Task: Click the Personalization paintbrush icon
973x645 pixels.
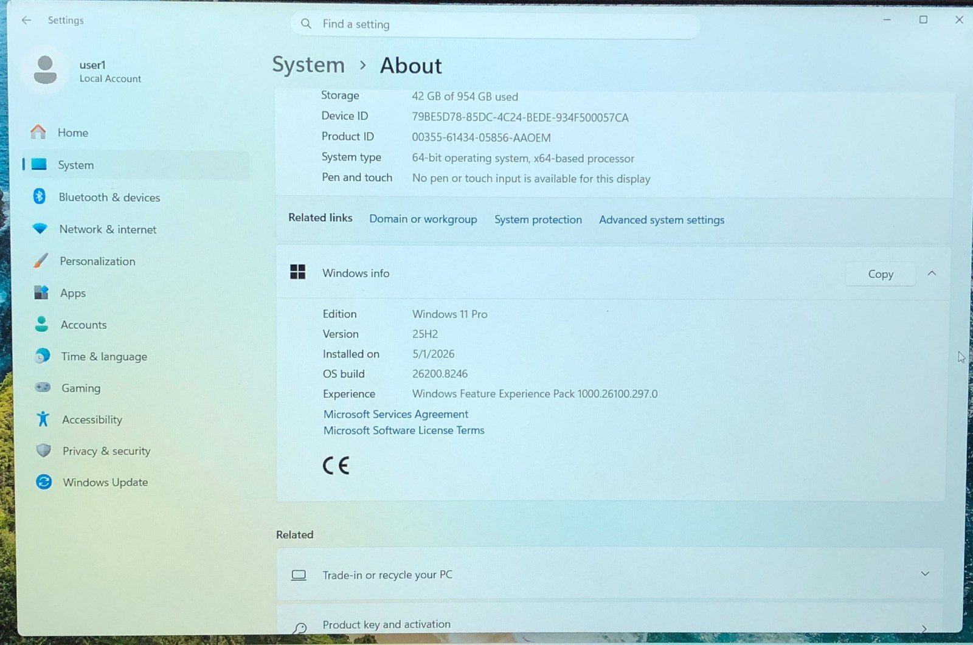Action: click(41, 261)
